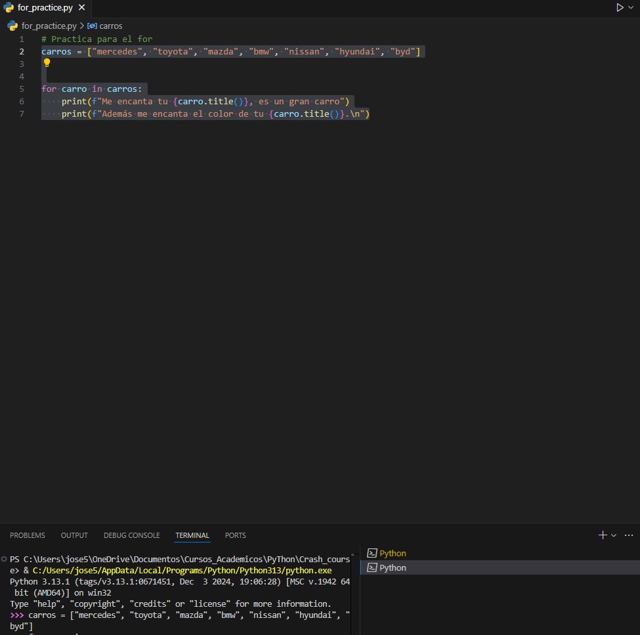Open the PORTS panel tab
This screenshot has height=635, width=640.
[x=235, y=535]
